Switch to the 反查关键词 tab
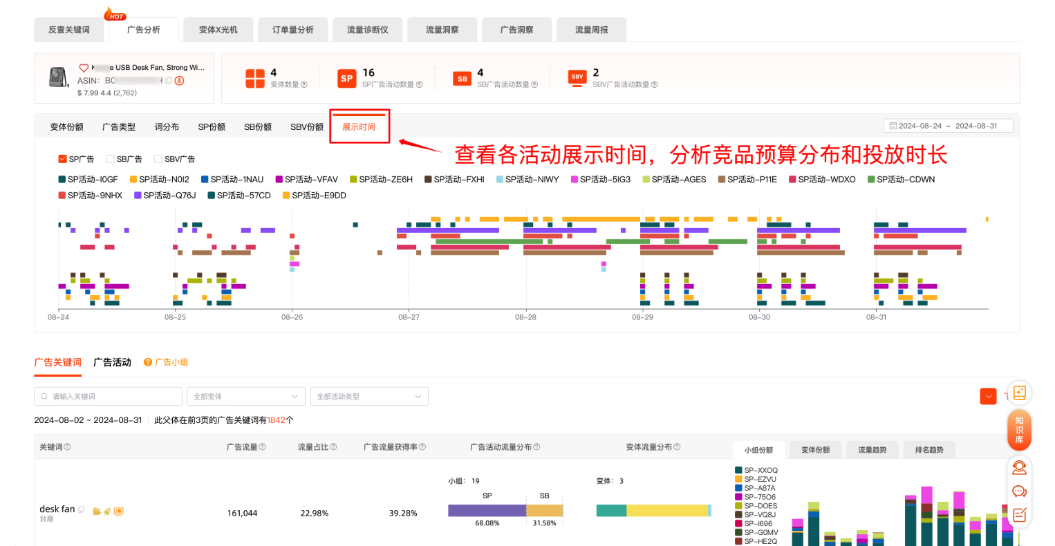Image resolution: width=1055 pixels, height=546 pixels. click(x=69, y=30)
